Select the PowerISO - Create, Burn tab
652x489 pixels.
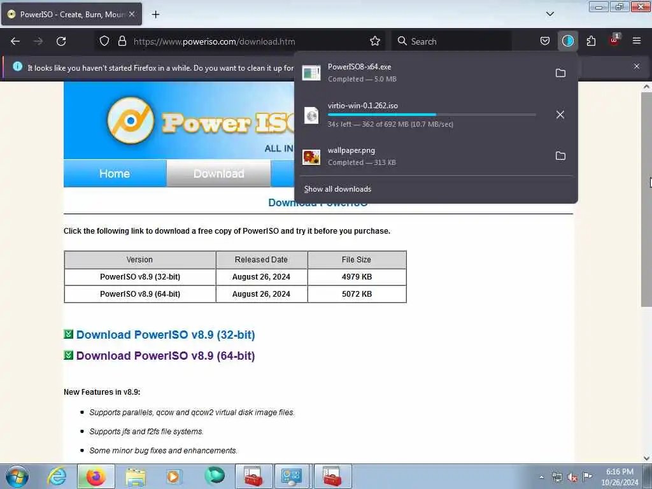click(x=71, y=14)
